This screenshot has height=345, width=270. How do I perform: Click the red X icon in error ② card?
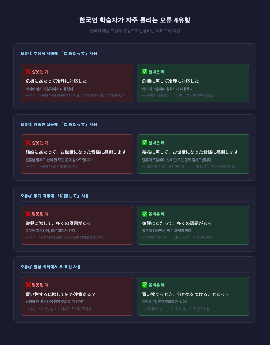coord(28,143)
